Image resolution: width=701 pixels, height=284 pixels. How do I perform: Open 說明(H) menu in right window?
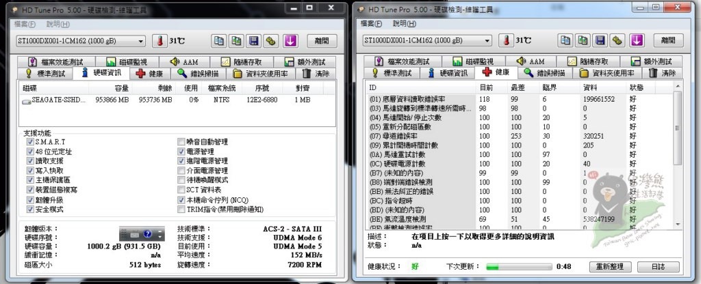tap(404, 24)
